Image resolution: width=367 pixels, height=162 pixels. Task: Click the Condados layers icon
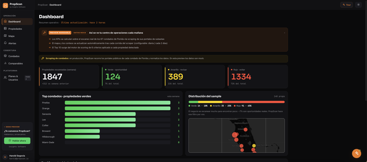click(x=5, y=56)
